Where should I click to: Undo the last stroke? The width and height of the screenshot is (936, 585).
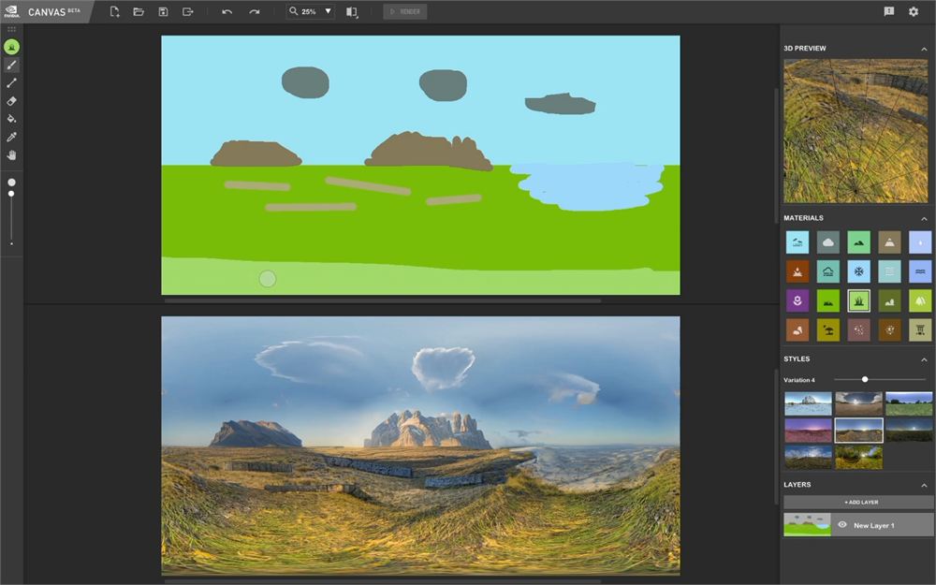(227, 11)
